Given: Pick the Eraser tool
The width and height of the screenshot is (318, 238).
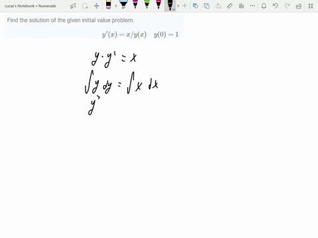Looking at the screenshot, I should pyautogui.click(x=109, y=5).
